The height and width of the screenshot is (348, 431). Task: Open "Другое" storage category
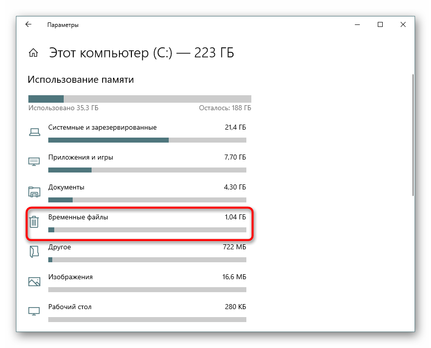pyautogui.click(x=60, y=247)
